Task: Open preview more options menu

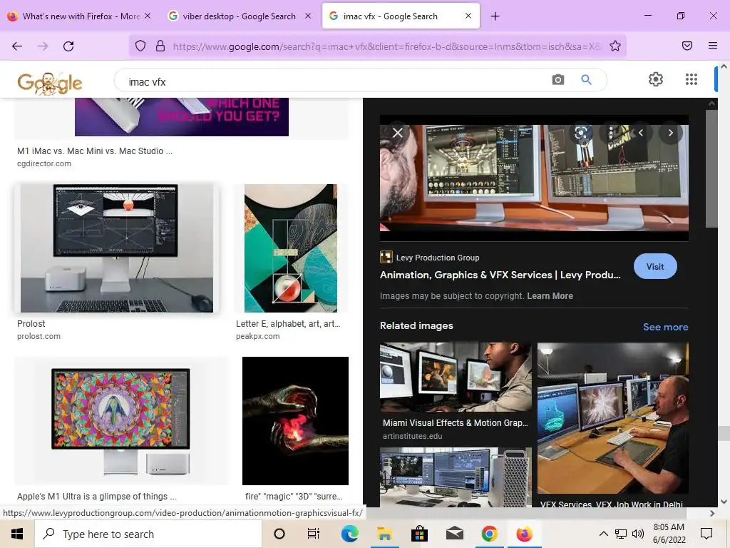Action: [x=611, y=133]
